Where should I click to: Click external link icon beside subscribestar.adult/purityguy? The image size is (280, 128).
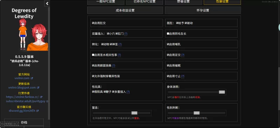click(x=47, y=101)
